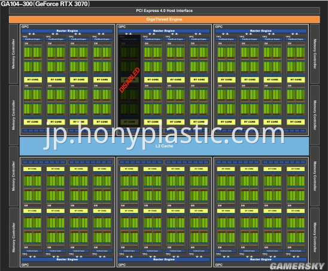Click the red DISABLED label on darkened TPC

129,80
